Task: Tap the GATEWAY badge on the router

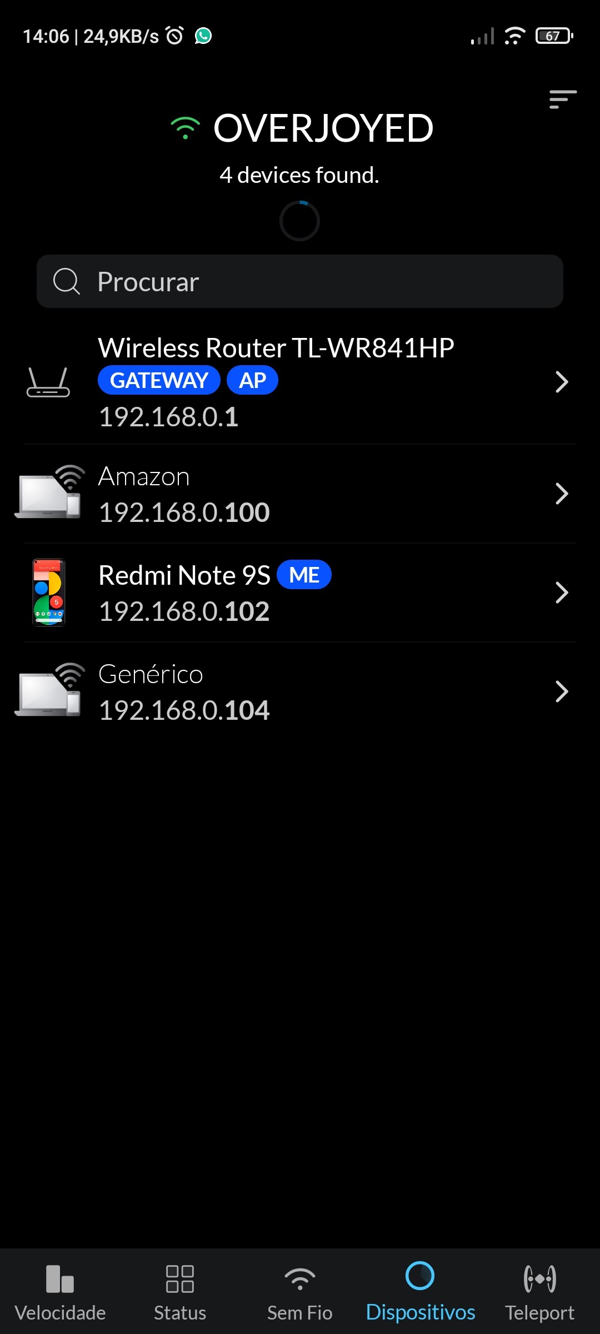Action: 159,380
